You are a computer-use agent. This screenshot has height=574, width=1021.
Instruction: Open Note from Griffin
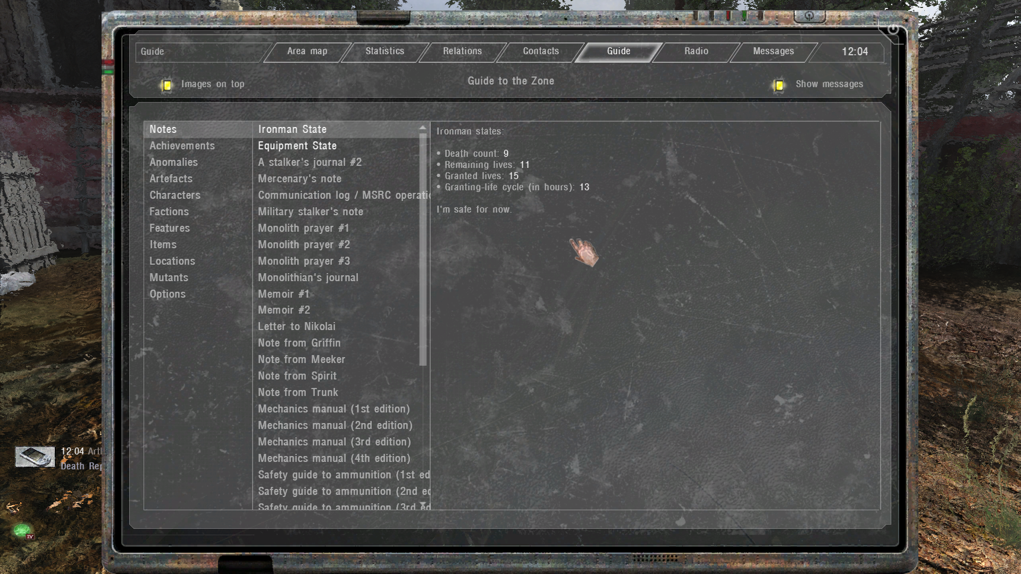(336, 343)
